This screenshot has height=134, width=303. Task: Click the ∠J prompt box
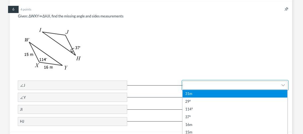click(x=72, y=85)
